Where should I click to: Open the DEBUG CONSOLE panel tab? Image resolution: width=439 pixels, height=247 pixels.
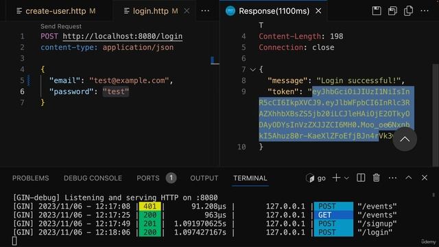pyautogui.click(x=93, y=178)
